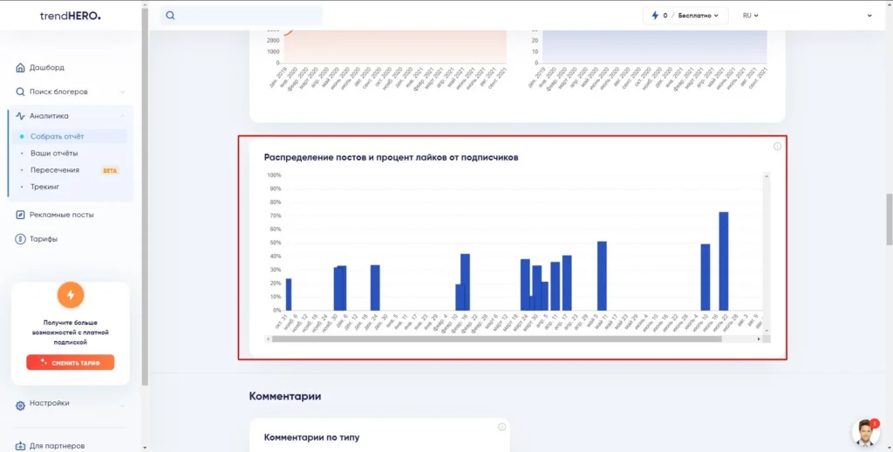The width and height of the screenshot is (893, 452).
Task: Select Собрать отчёт submenu item
Action: click(x=57, y=136)
